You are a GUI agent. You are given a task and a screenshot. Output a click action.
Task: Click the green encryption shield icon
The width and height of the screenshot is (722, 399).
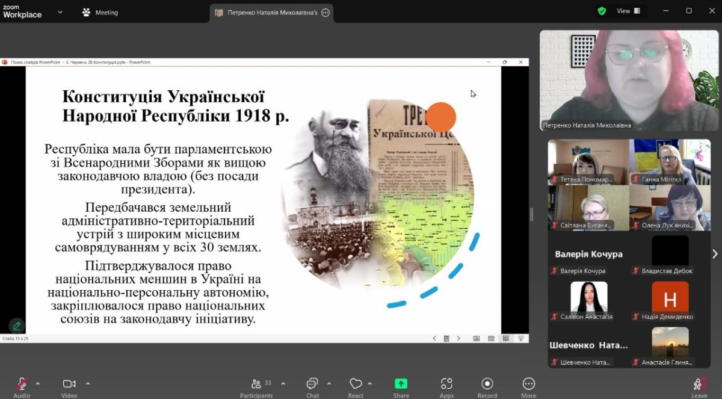(x=602, y=11)
